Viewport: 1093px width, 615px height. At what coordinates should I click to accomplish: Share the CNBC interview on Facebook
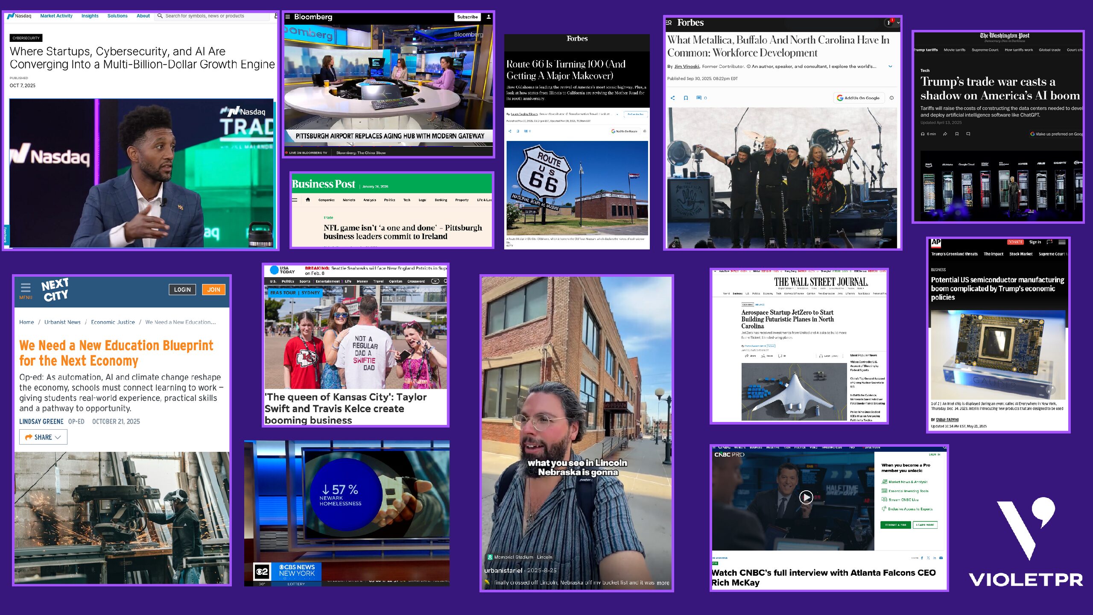click(x=922, y=558)
